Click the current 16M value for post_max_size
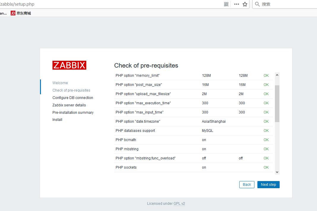 pos(205,85)
